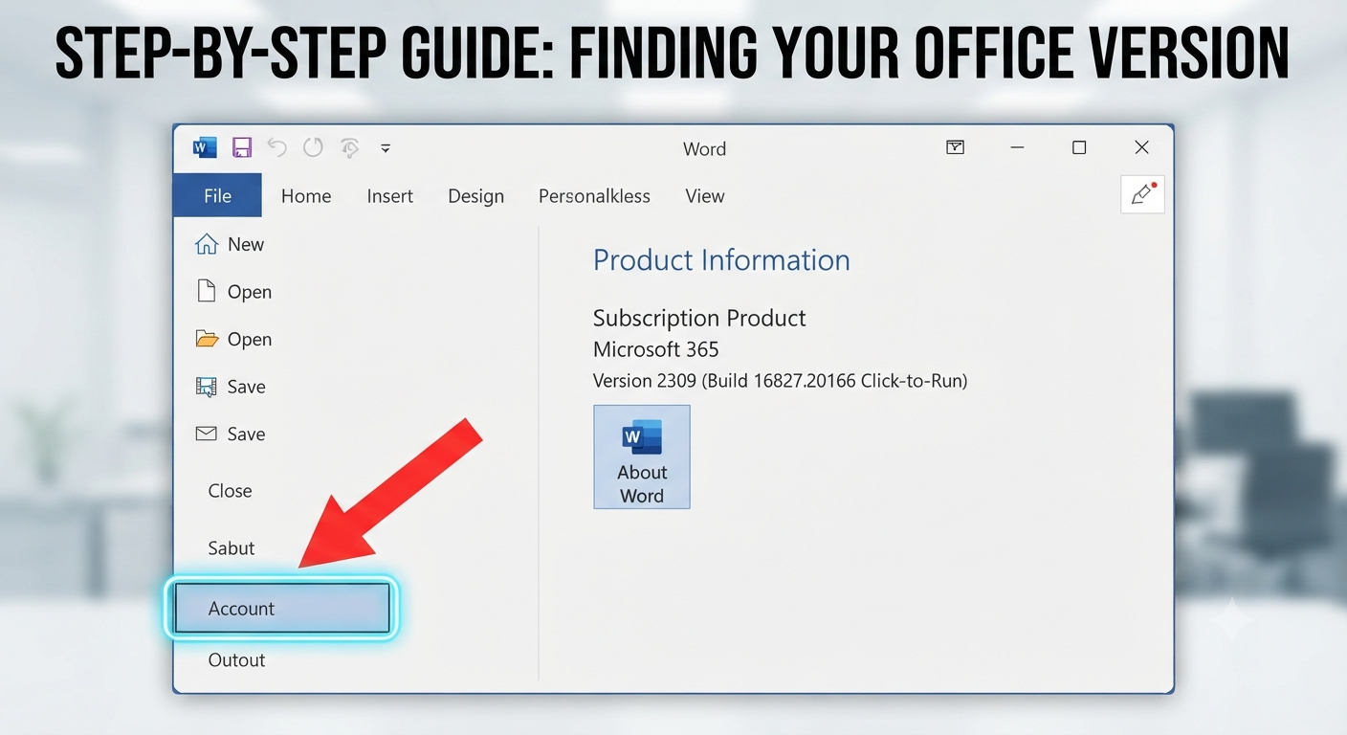Viewport: 1347px width, 735px height.
Task: Switch to the View tab
Action: click(705, 196)
